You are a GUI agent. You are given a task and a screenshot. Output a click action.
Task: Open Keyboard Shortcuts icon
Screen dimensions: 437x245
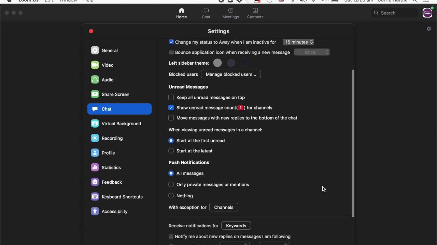[x=95, y=197]
